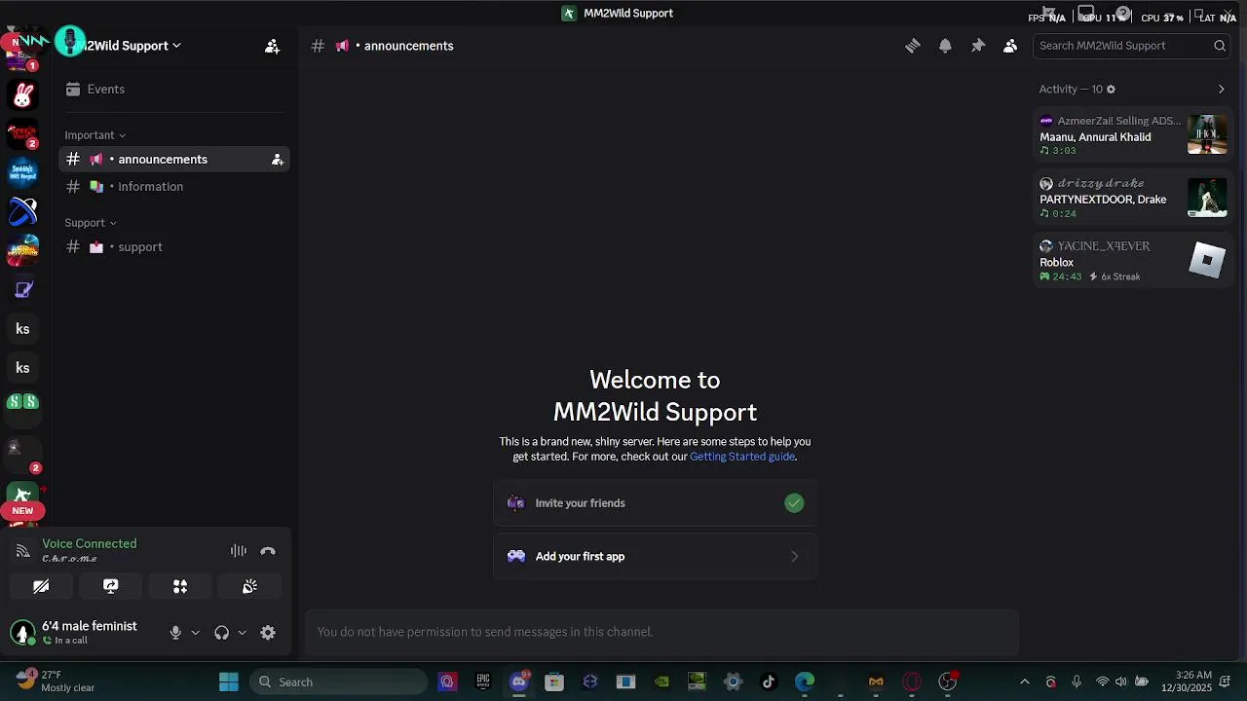Viewport: 1247px width, 701px height.
Task: Click the voice connection signal icon
Action: click(23, 551)
